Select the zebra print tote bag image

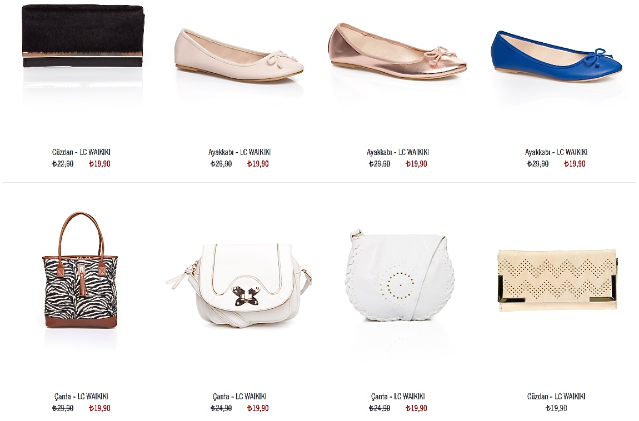tap(80, 269)
